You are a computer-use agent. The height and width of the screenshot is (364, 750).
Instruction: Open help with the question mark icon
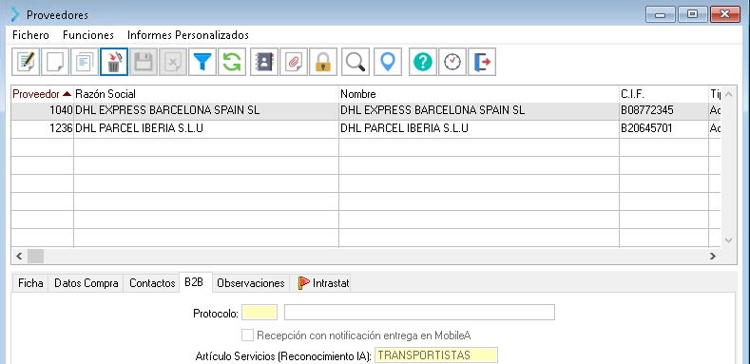423,62
